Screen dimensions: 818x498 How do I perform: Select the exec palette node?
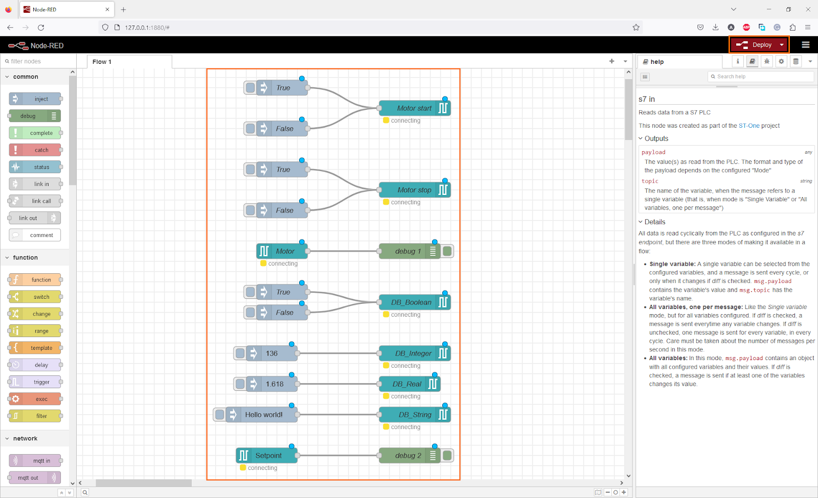(x=35, y=399)
